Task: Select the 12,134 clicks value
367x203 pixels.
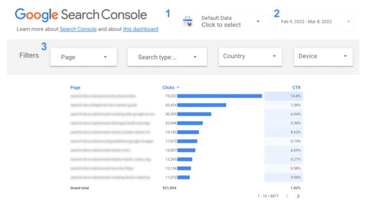Action: coord(171,168)
